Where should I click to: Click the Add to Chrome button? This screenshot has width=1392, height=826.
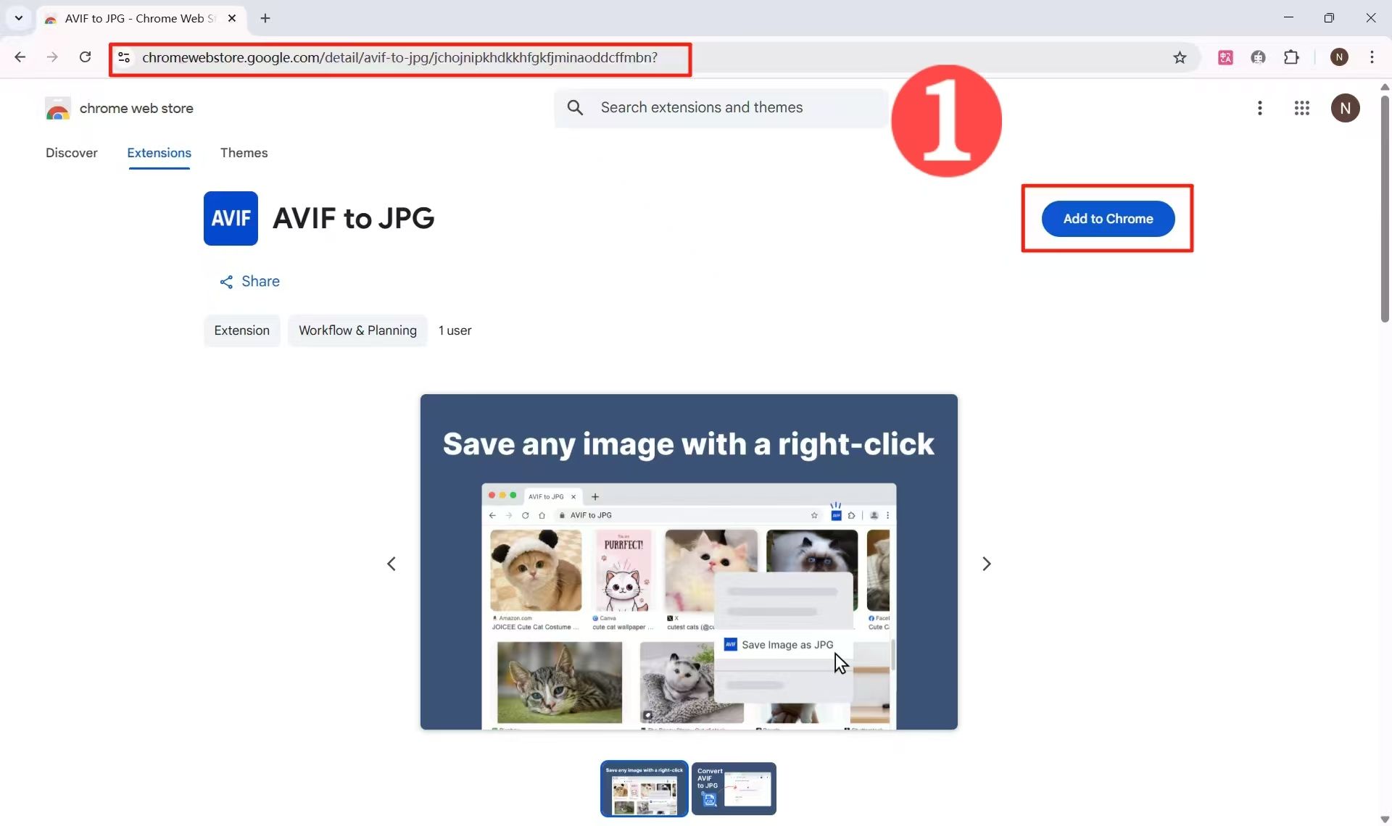(x=1108, y=219)
